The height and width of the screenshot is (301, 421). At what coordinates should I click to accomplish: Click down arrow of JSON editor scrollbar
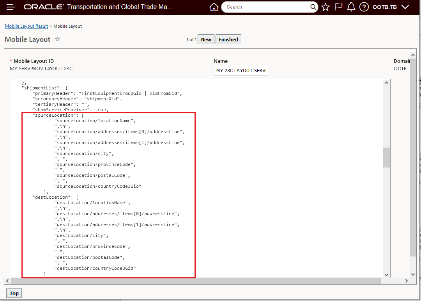386,274
